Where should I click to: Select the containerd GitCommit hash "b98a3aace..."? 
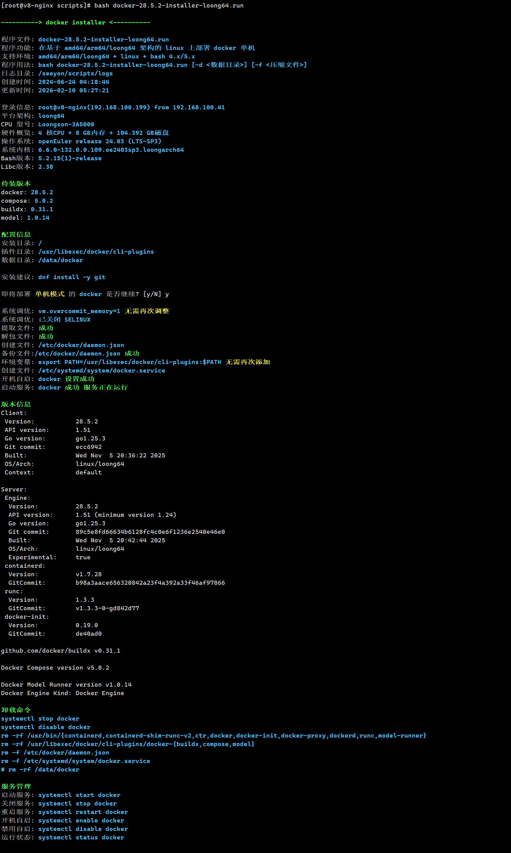150,583
